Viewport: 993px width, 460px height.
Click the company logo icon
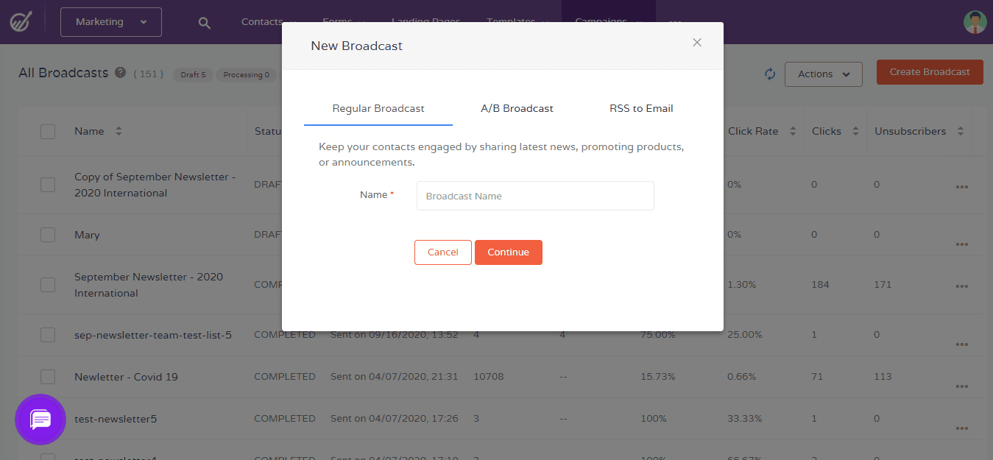[21, 21]
